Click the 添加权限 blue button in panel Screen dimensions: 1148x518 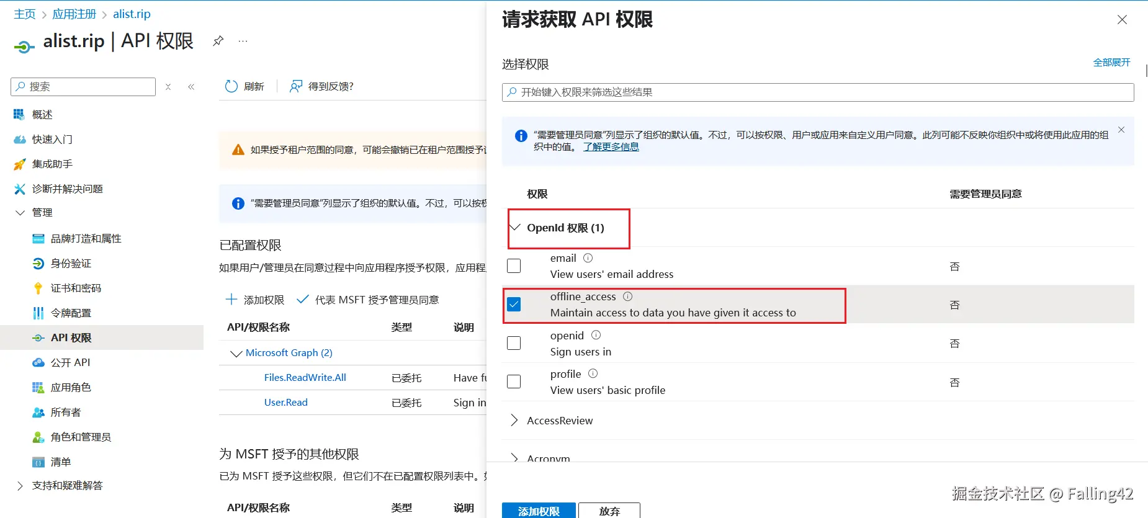(x=539, y=511)
